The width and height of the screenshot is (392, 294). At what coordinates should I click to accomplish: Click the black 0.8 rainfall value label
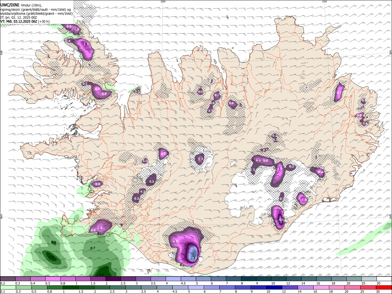pyautogui.click(x=54, y=243)
